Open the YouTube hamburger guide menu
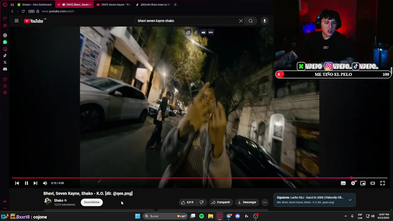This screenshot has width=393, height=221. [x=17, y=21]
